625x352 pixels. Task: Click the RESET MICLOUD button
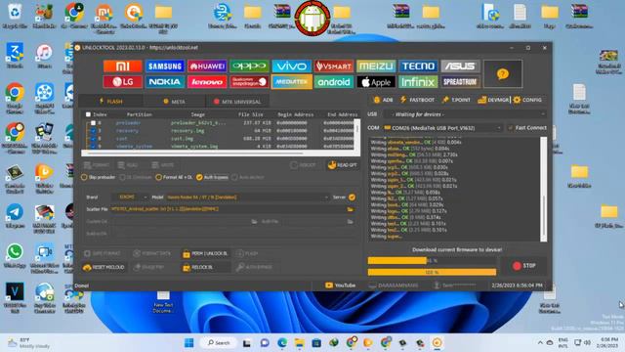pos(104,267)
